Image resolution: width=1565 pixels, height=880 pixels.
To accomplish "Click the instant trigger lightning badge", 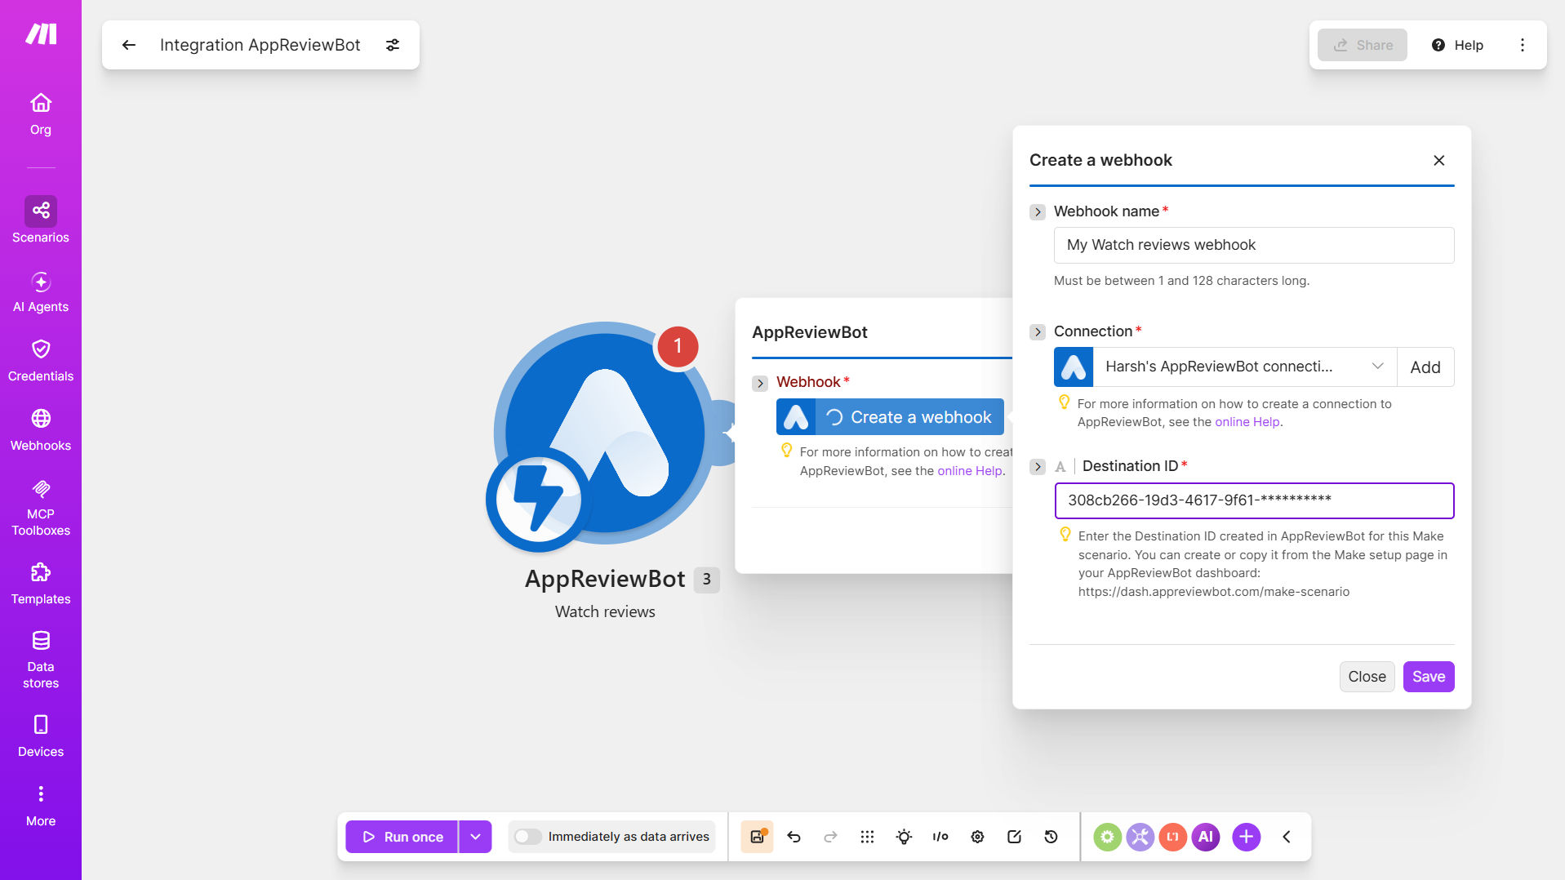I will 538,500.
